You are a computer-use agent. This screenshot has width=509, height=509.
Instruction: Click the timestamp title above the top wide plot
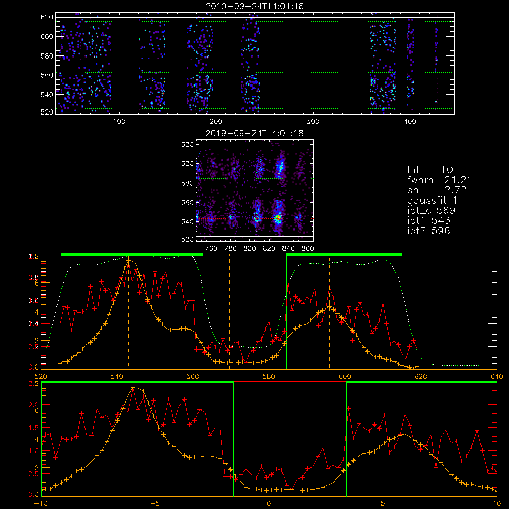click(x=254, y=6)
